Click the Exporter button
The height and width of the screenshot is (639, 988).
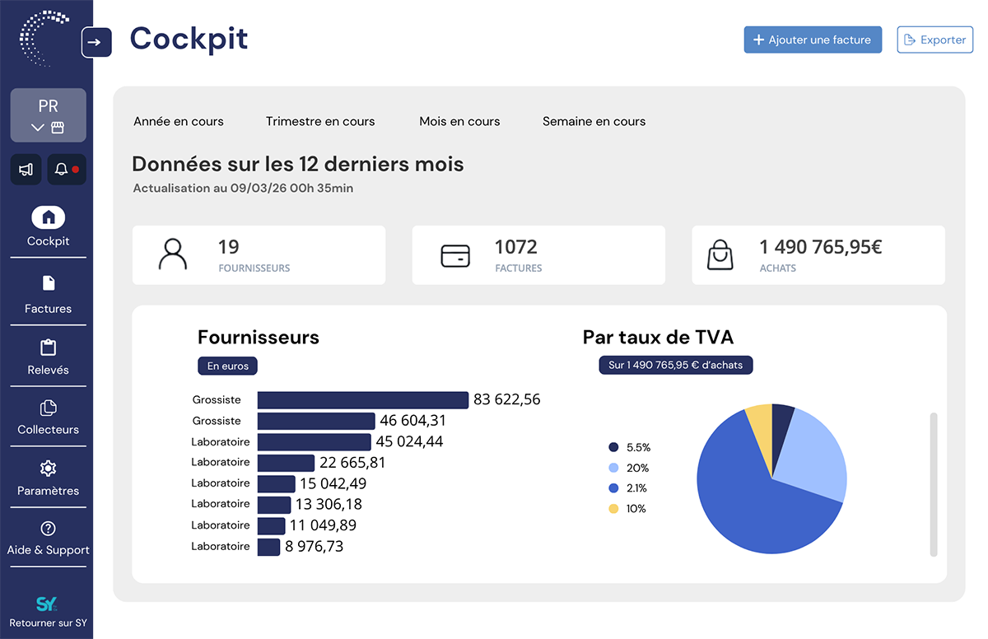934,40
